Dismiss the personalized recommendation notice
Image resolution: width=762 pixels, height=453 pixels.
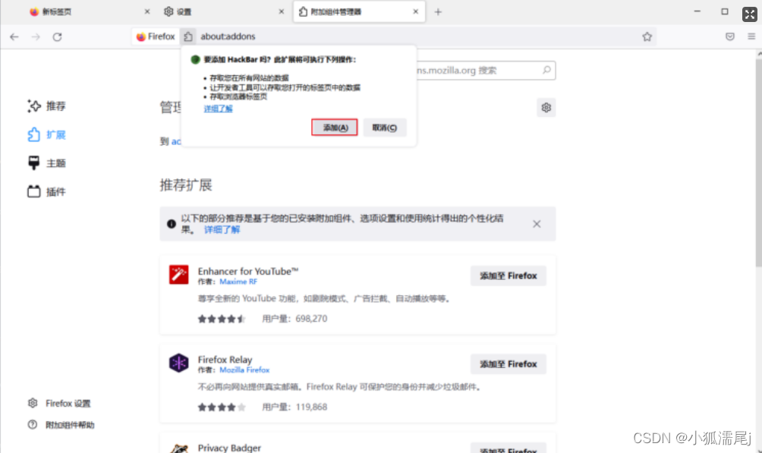coord(537,224)
